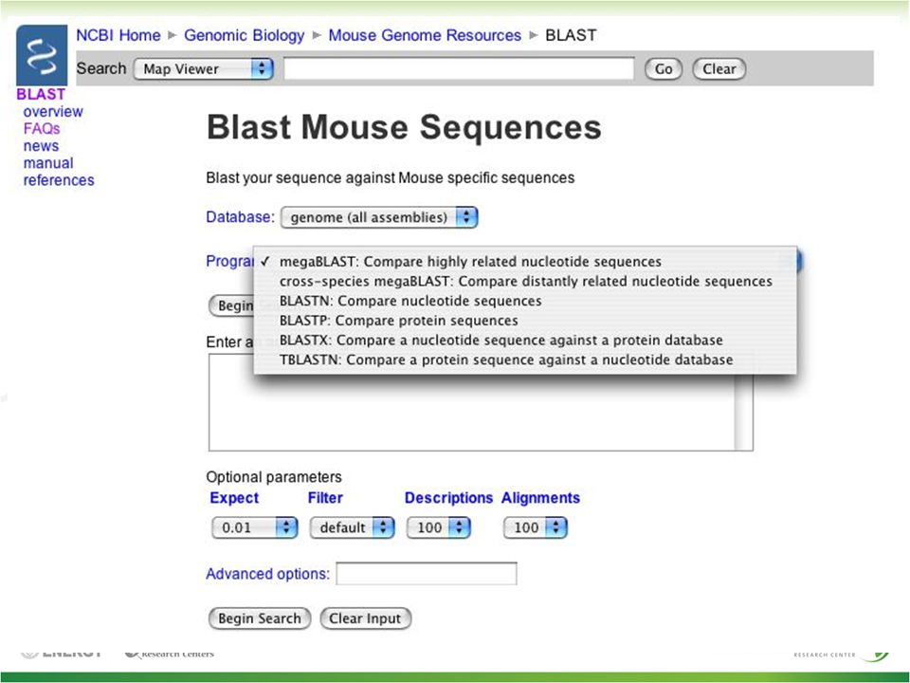Select cross-species megaBLAST option
910x683 pixels.
525,281
